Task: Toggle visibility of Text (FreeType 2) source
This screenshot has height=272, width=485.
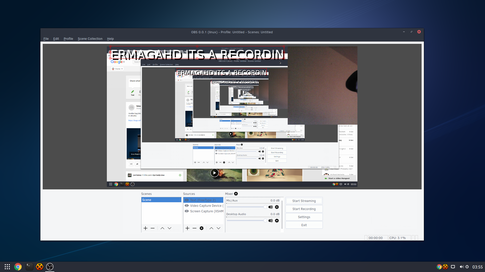Action: [x=187, y=200]
